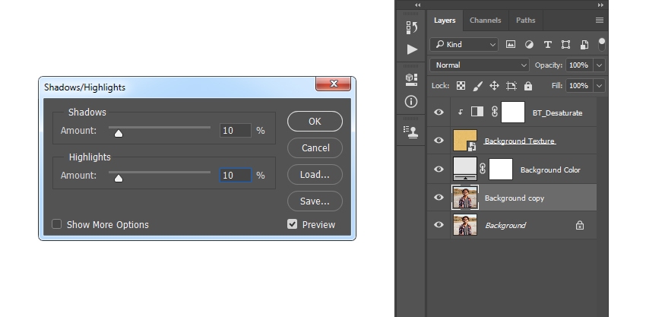646x317 pixels.
Task: Select the BT_Desaturate layer mask thumbnail
Action: click(x=513, y=112)
